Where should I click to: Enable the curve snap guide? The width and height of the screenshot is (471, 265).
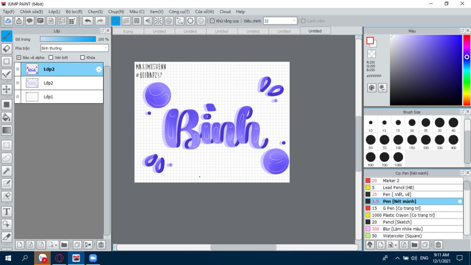pos(180,21)
